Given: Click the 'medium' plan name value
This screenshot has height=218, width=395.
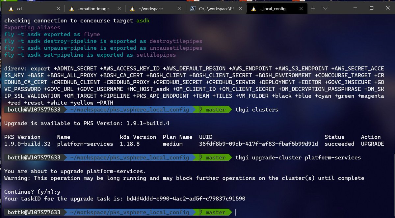Looking at the screenshot, I should 172,144.
